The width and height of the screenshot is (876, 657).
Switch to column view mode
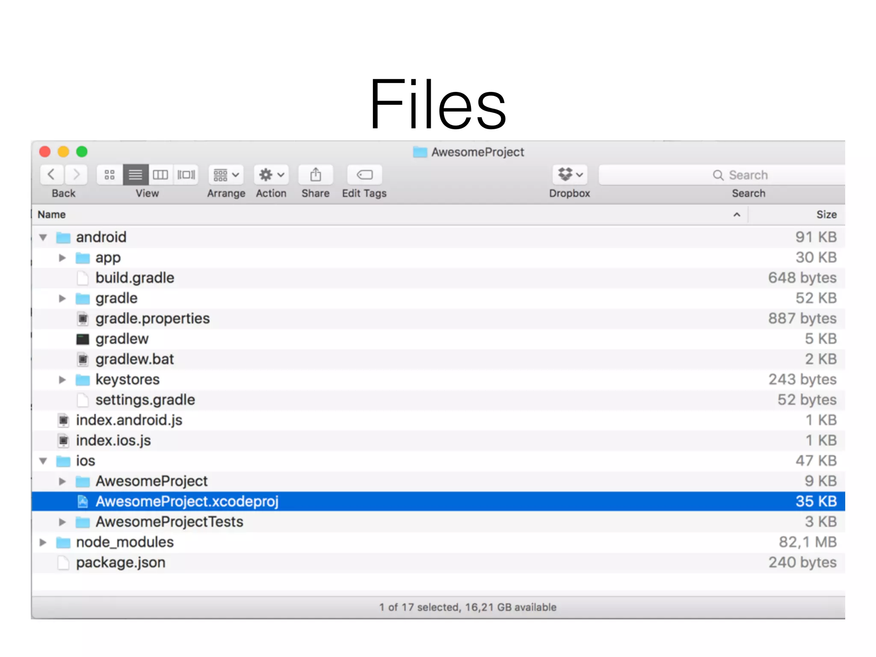160,175
